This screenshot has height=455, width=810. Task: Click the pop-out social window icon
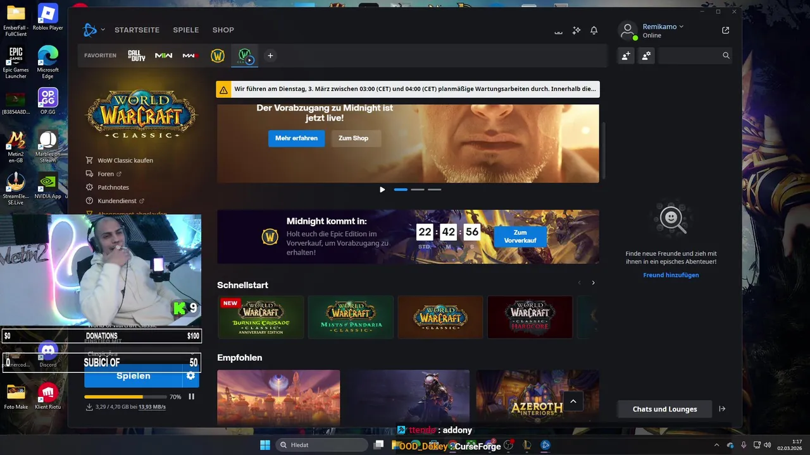click(x=726, y=30)
